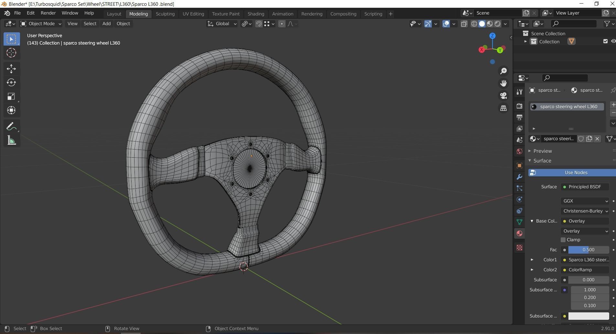This screenshot has height=334, width=616.
Task: Pick the Rotate tool
Action: pyautogui.click(x=12, y=82)
